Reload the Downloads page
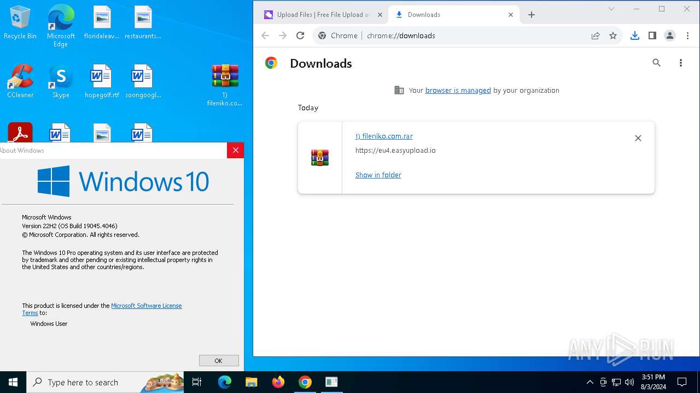 click(300, 35)
